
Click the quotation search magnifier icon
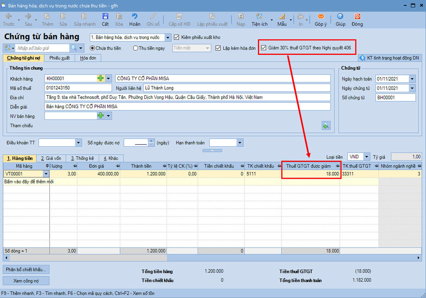73,48
